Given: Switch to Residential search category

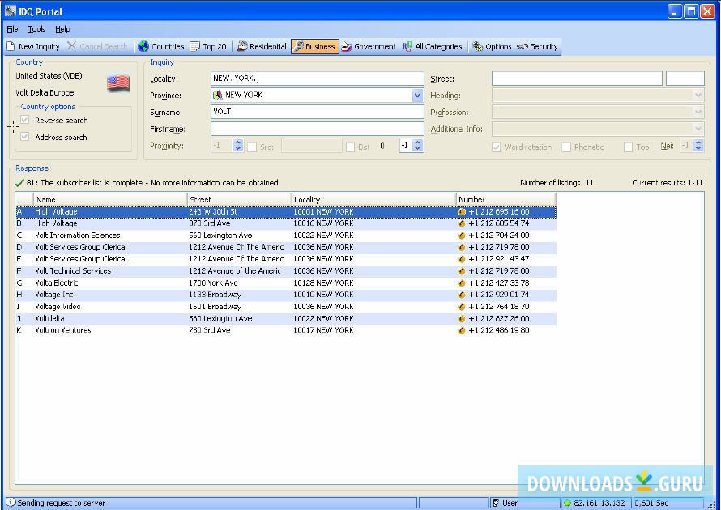Looking at the screenshot, I should tap(241, 47).
